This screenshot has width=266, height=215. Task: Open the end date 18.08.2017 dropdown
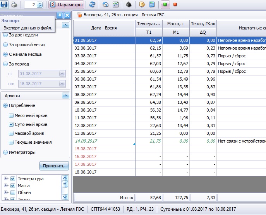62,84
